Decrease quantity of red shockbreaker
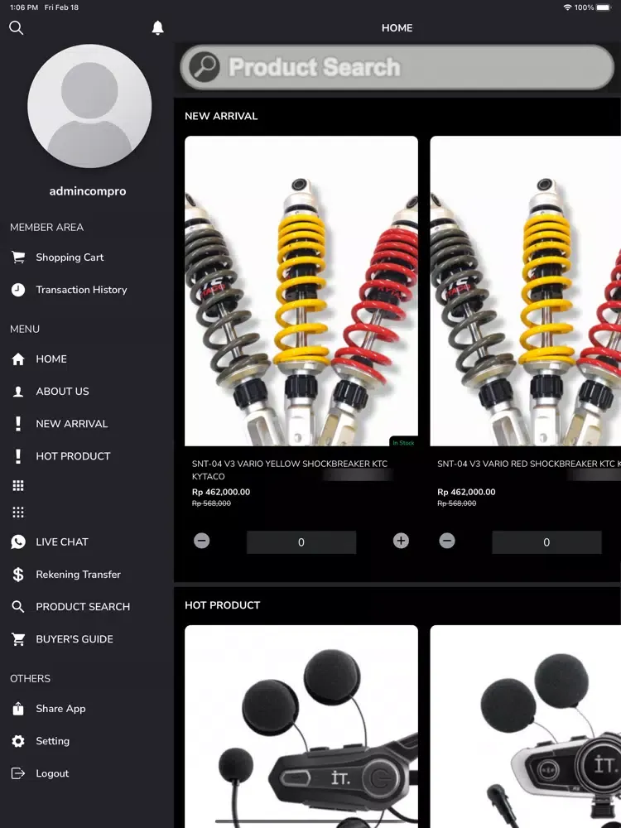 point(447,541)
